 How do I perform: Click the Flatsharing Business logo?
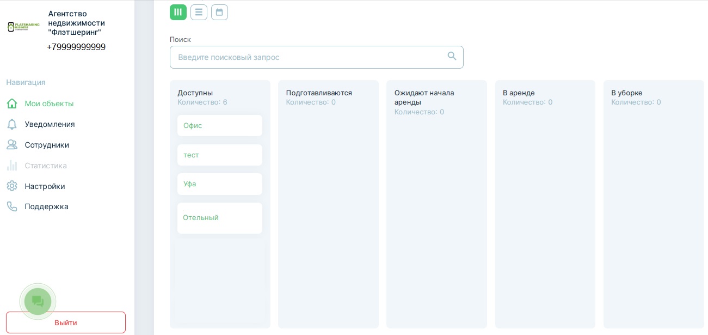pos(23,27)
